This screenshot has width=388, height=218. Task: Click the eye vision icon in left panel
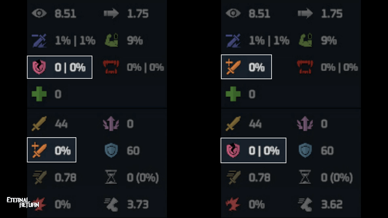tap(39, 14)
